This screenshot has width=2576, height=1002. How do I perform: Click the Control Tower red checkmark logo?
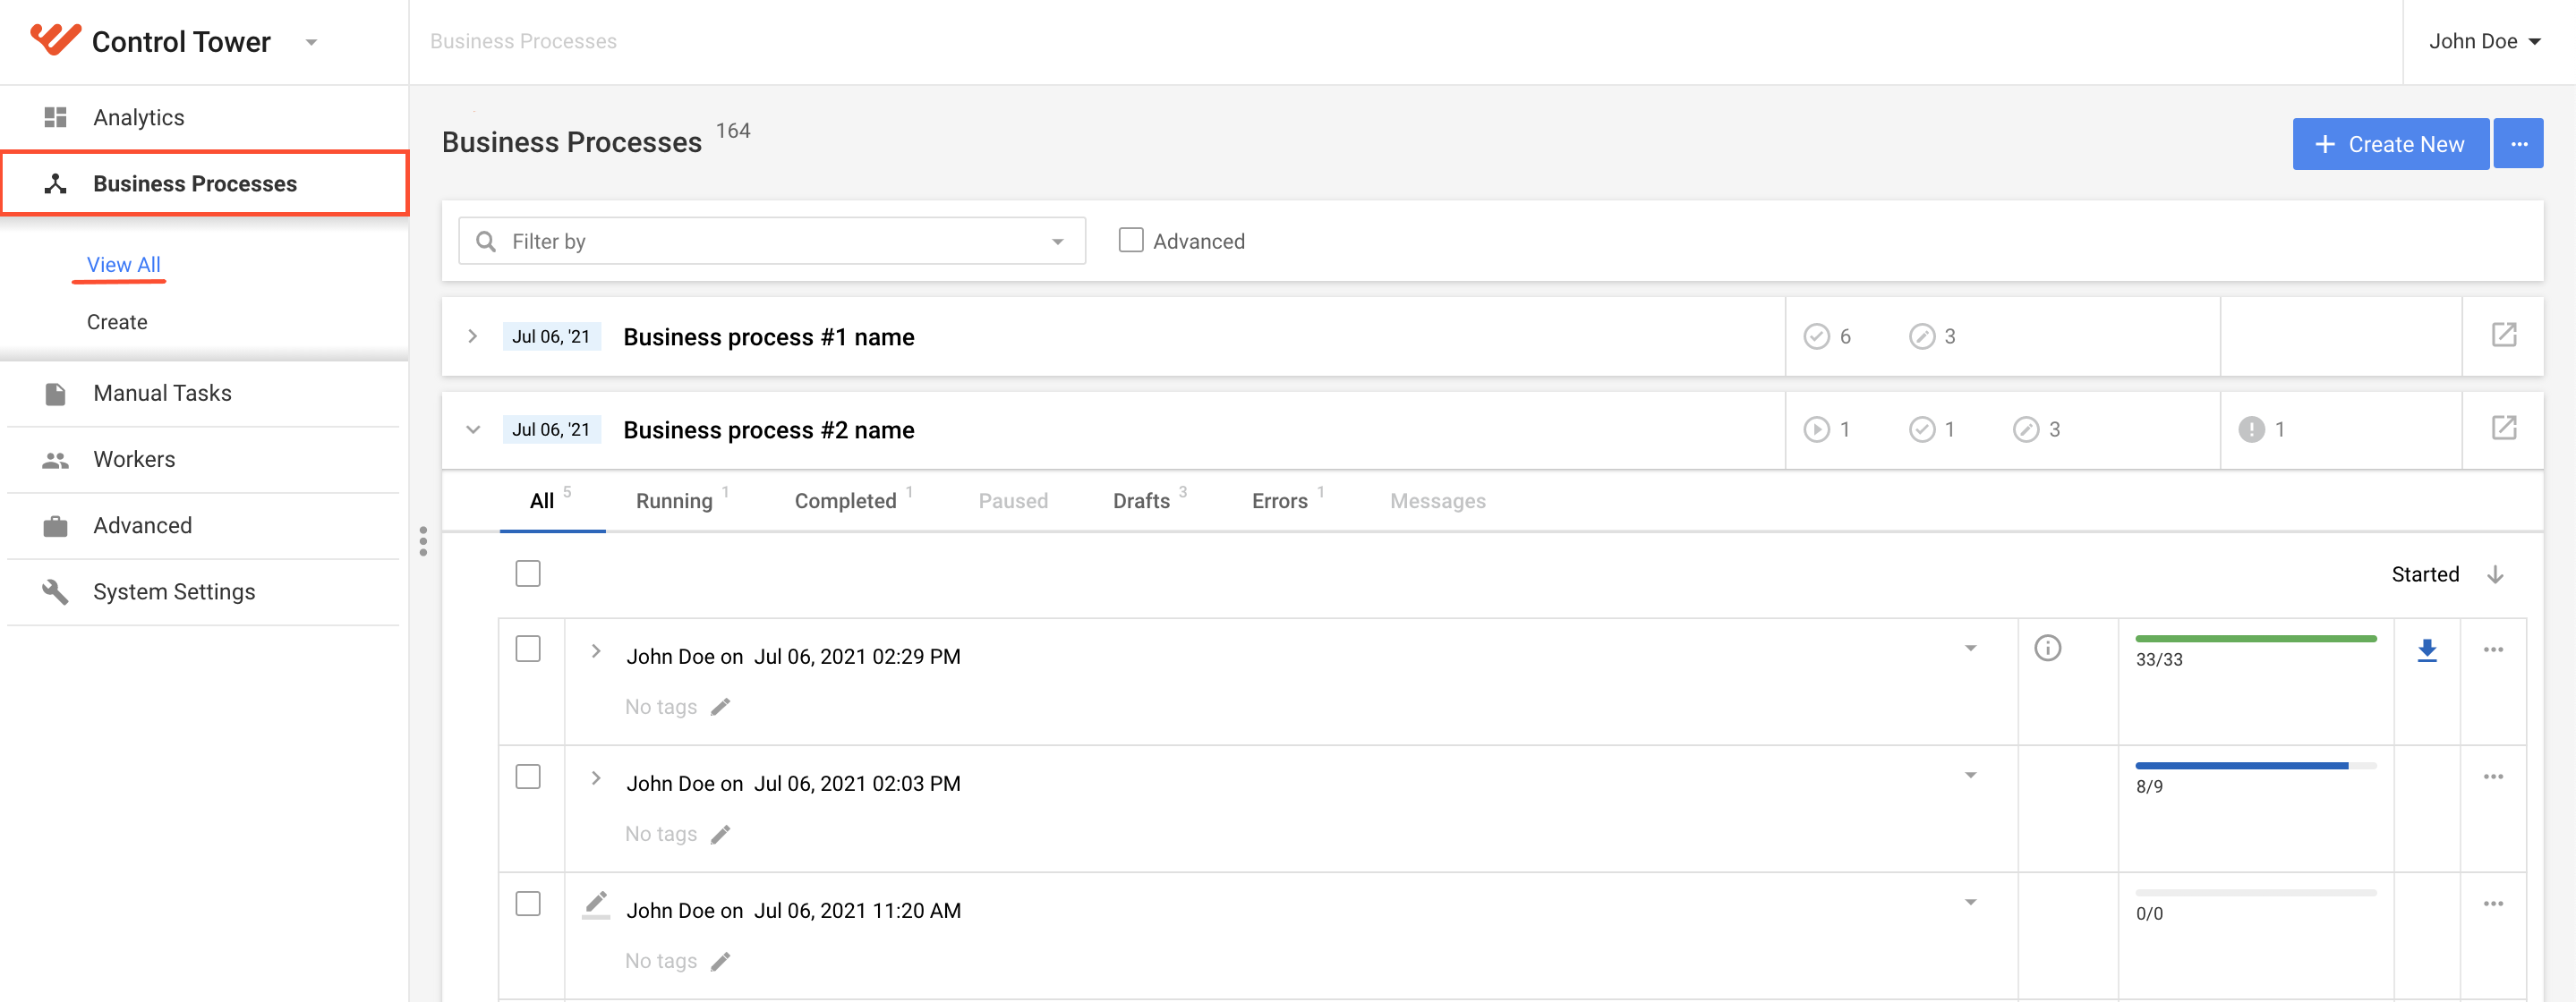click(x=55, y=40)
